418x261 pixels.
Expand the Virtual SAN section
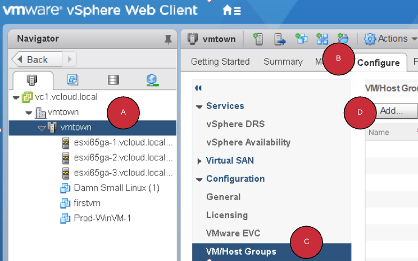[x=199, y=161]
